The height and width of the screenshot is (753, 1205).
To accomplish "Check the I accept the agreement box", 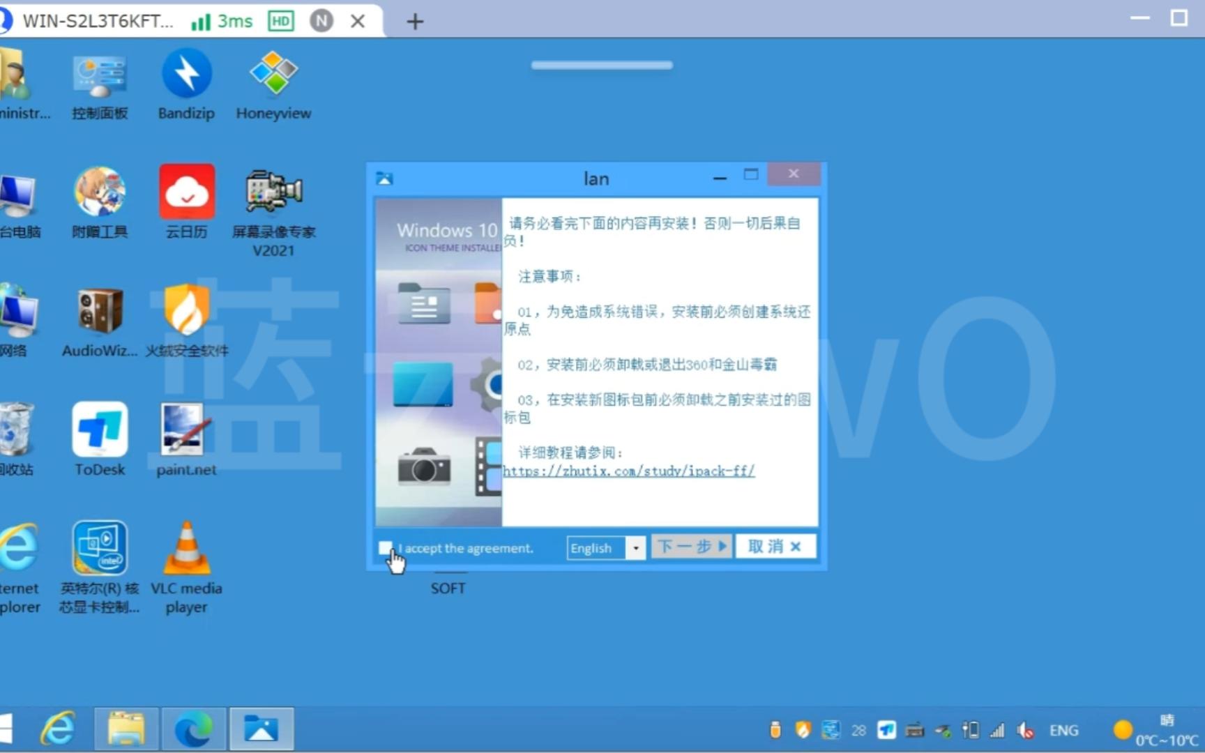I will click(x=385, y=548).
